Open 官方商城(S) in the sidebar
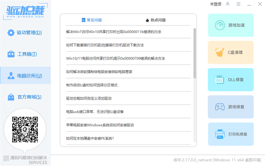Image resolution: width=265 pixels, height=166 pixels. coord(26,97)
